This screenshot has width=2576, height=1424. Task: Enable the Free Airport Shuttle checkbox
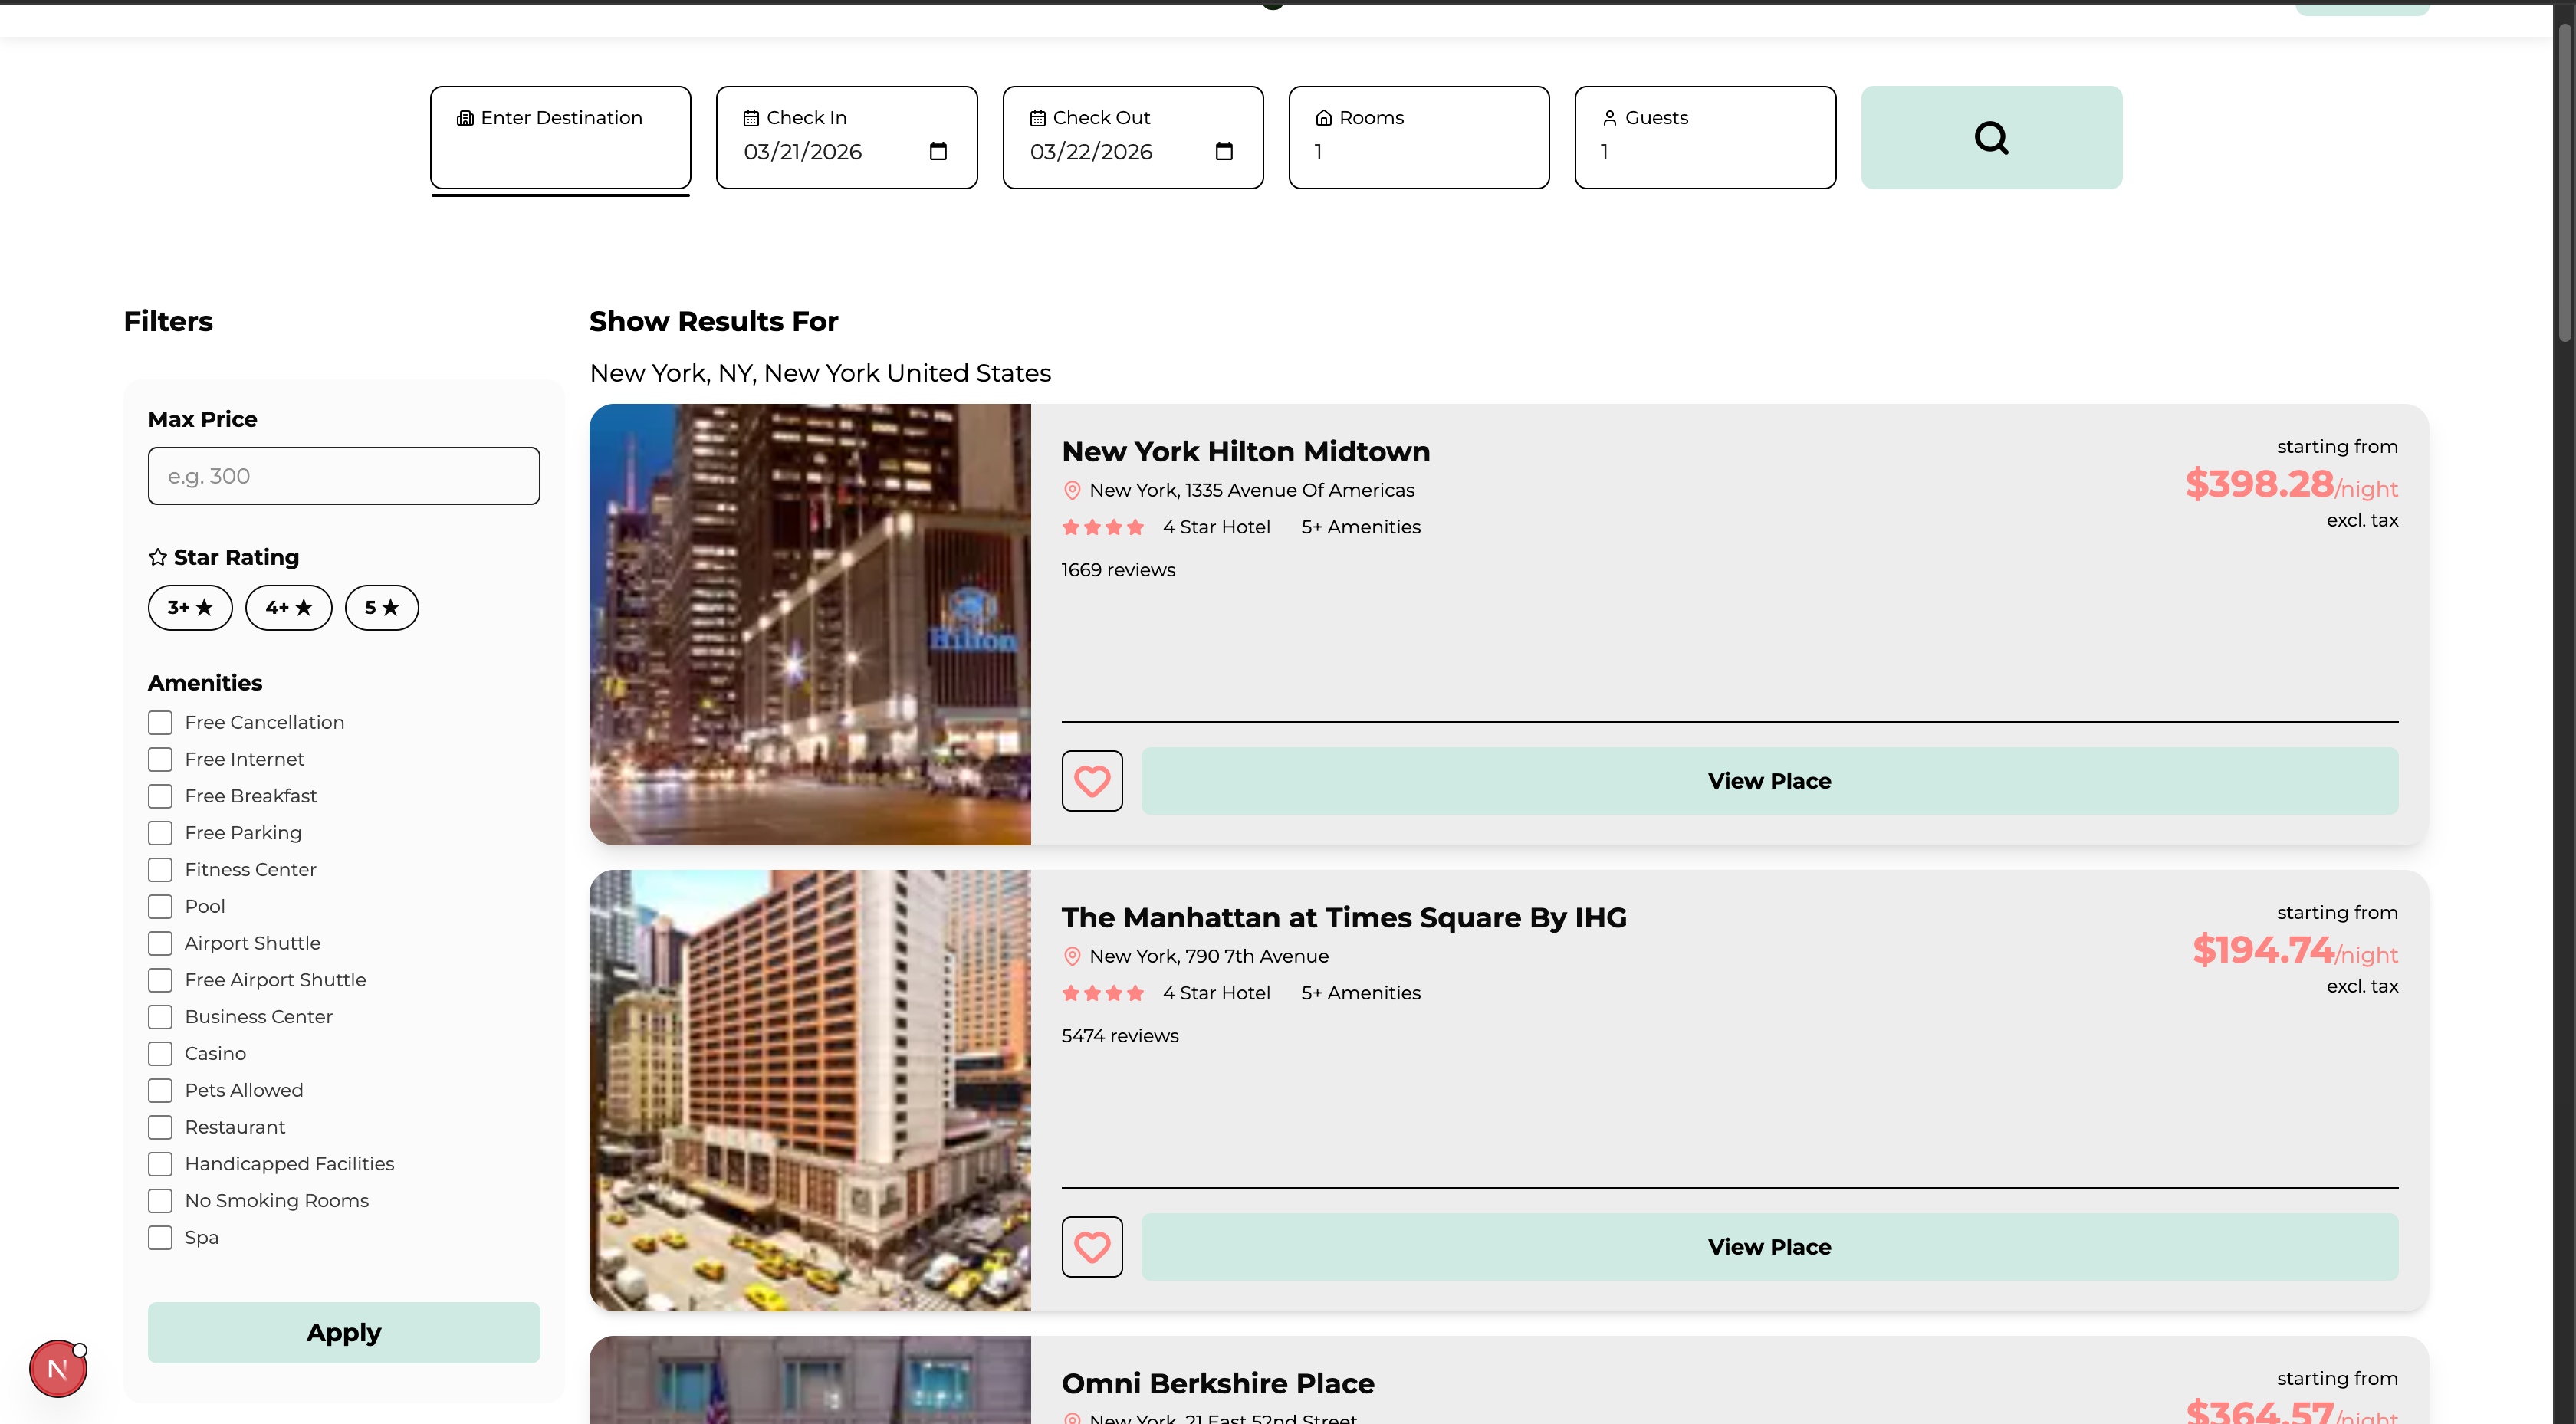160,980
